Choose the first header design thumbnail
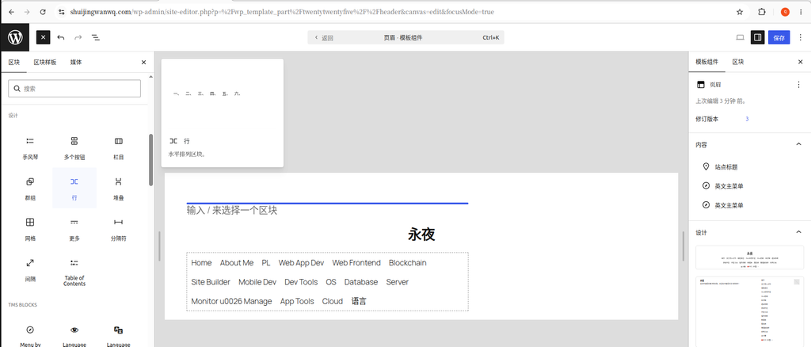This screenshot has width=811, height=347. (x=749, y=257)
